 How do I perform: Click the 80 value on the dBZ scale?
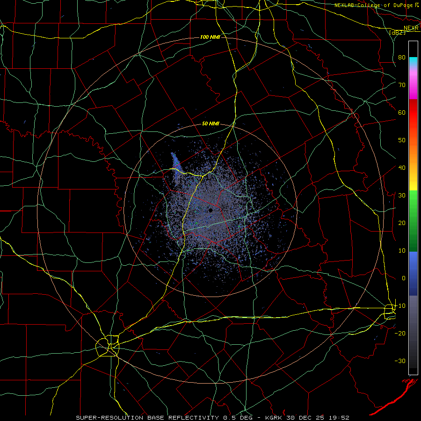(x=402, y=58)
